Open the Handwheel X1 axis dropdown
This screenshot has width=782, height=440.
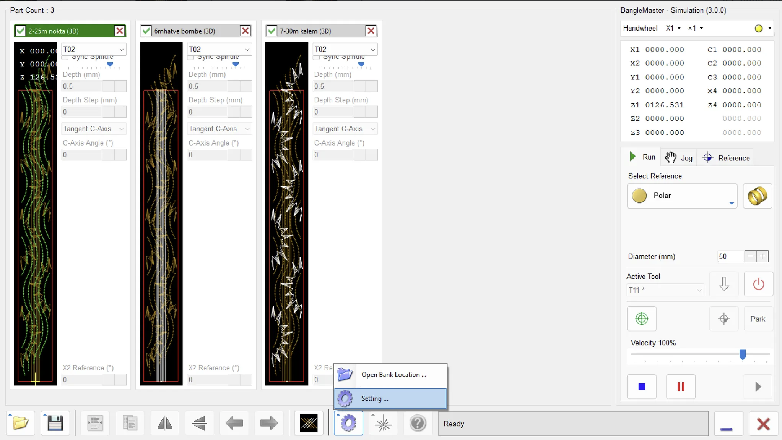(673, 28)
